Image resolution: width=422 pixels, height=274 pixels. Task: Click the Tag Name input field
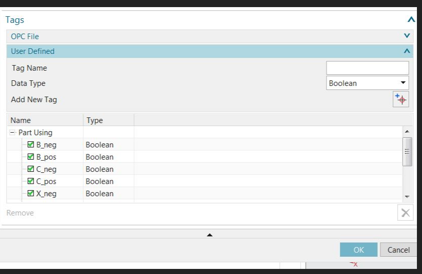367,68
